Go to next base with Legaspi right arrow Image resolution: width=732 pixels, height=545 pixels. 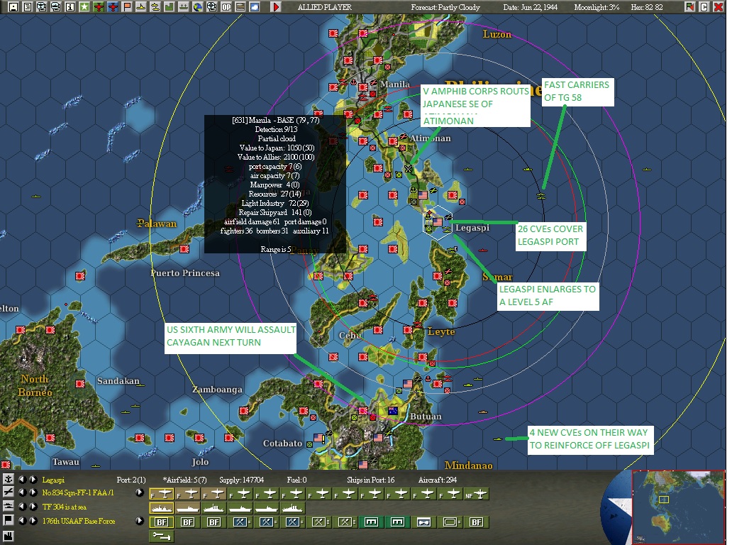coord(33,479)
